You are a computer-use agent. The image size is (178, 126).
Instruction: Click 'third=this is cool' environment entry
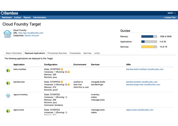[81, 87]
